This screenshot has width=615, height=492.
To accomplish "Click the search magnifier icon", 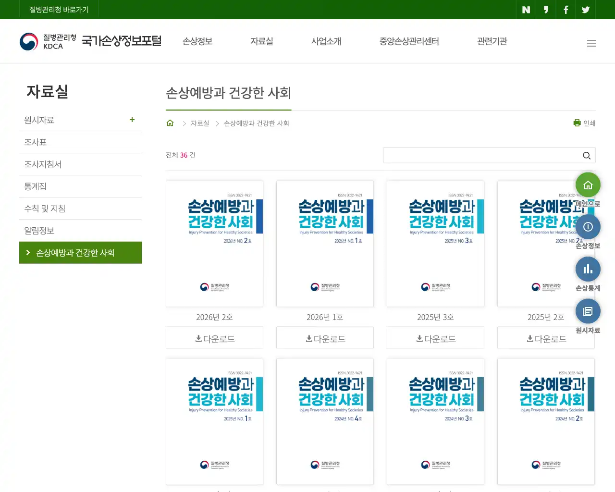I will point(586,155).
